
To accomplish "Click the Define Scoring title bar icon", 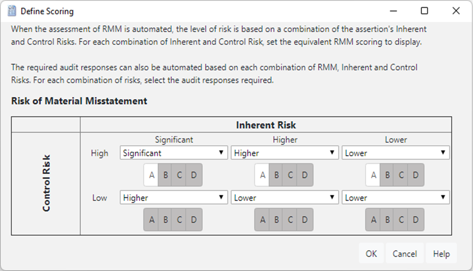I will pyautogui.click(x=12, y=11).
